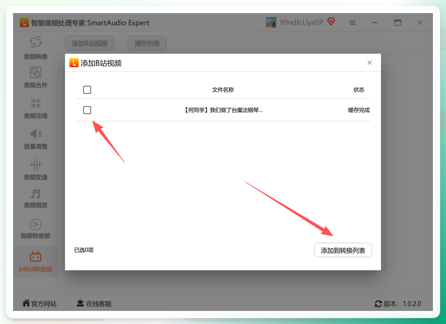Select the 音频压缩 sidebar label
This screenshot has height=324, width=446.
pyautogui.click(x=36, y=116)
